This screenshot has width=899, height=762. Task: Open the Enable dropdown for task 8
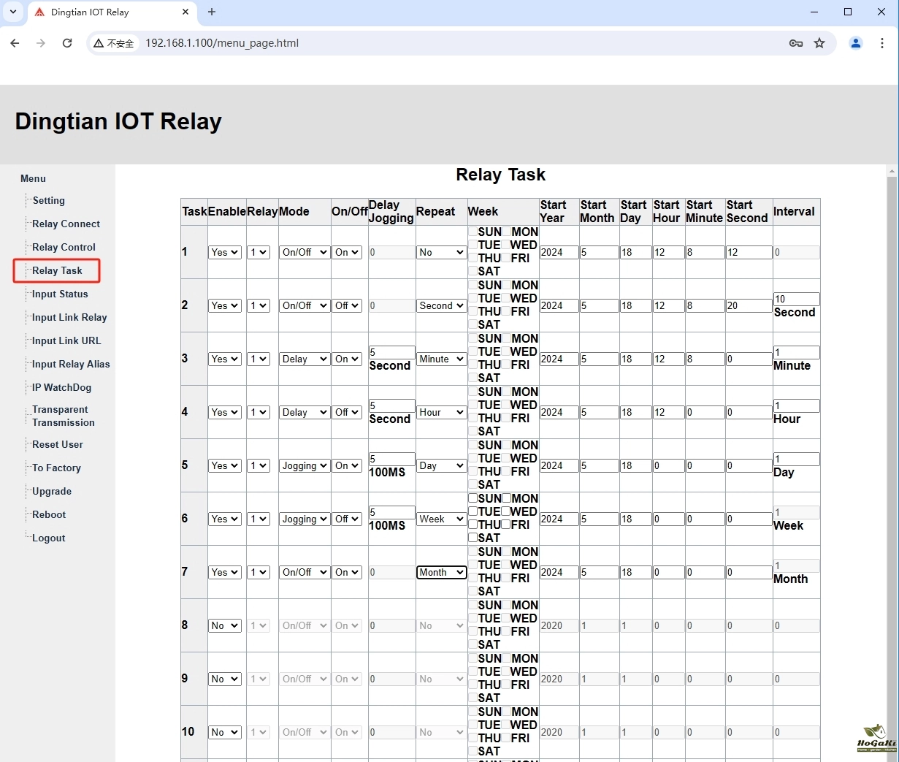pos(224,625)
